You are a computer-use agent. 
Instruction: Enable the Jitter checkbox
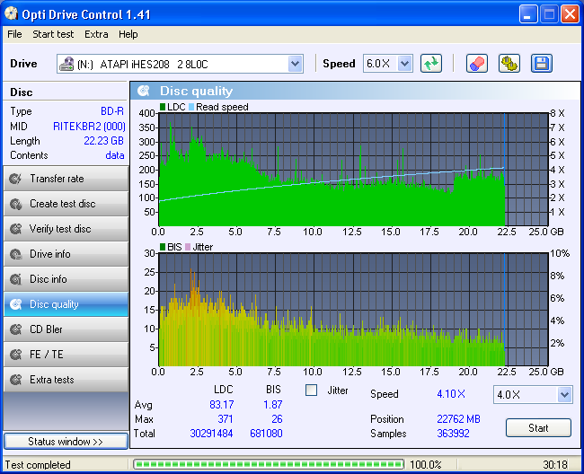[x=311, y=391]
